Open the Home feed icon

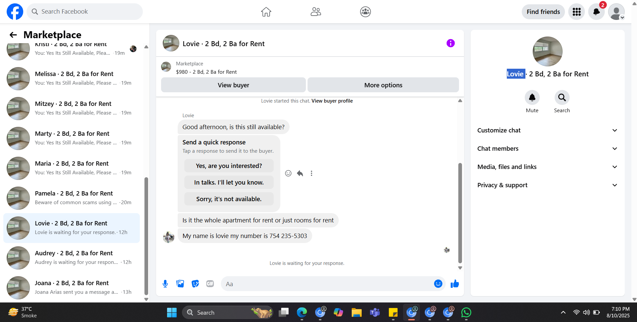[x=266, y=12]
